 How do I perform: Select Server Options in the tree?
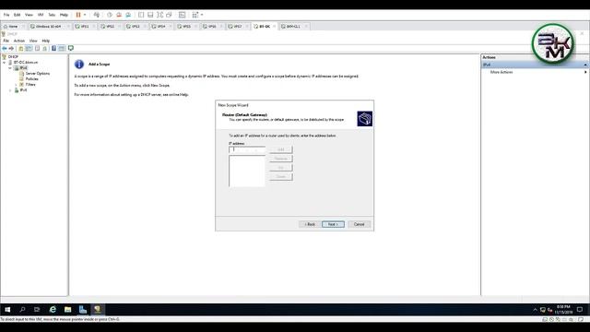37,74
